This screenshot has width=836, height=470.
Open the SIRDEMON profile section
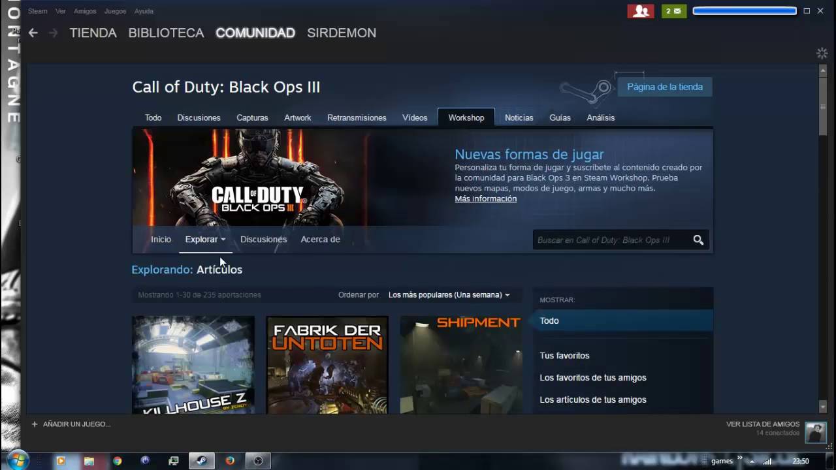pos(342,33)
